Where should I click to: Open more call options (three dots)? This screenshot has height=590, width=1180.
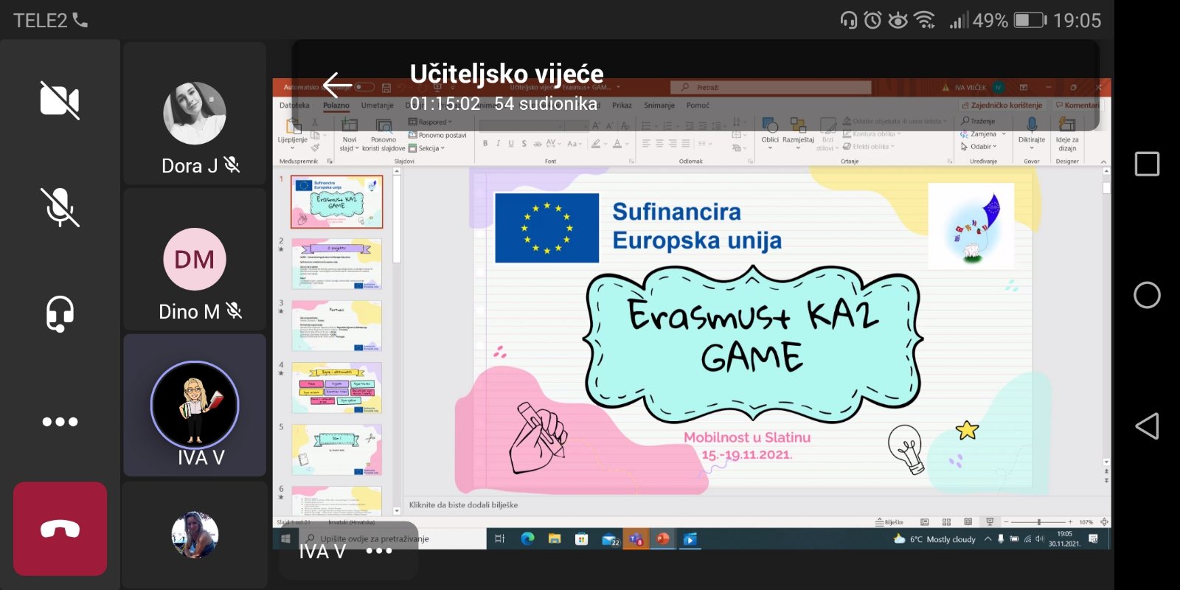point(60,422)
